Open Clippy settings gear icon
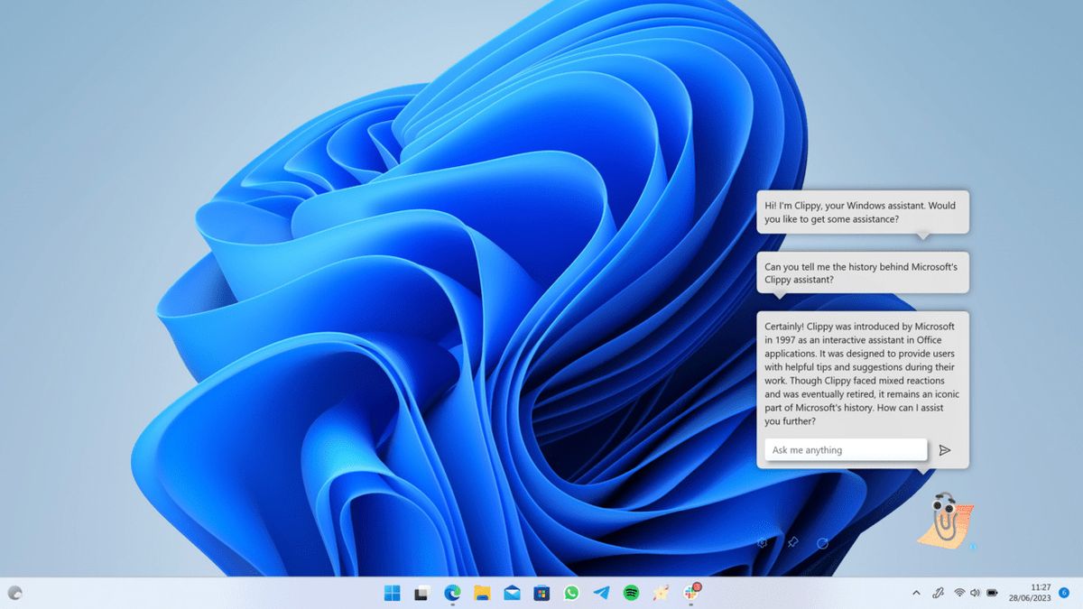 (763, 543)
